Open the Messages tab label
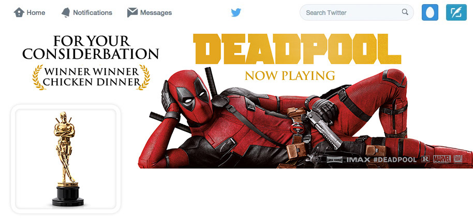The image size is (473, 218). (156, 12)
